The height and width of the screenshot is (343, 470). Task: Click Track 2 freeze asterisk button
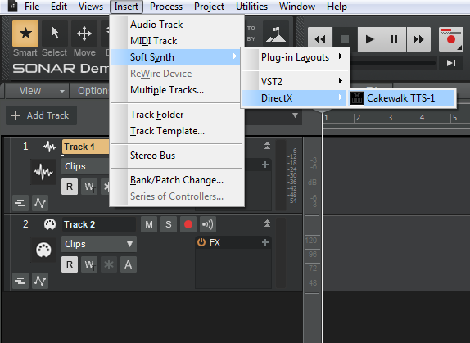coord(109,264)
